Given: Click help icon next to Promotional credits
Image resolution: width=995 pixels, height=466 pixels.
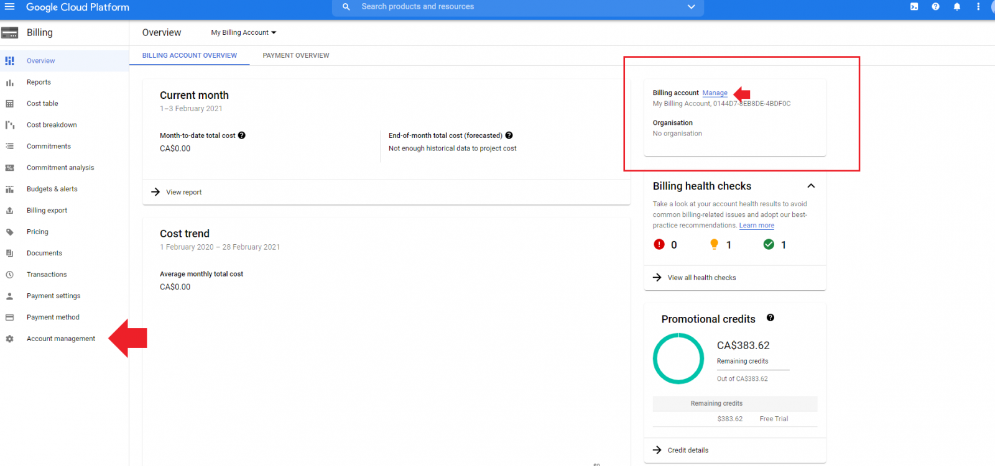Looking at the screenshot, I should 771,318.
